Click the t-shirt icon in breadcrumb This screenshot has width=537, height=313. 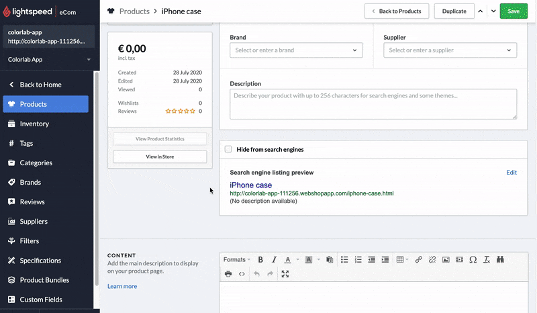click(111, 11)
